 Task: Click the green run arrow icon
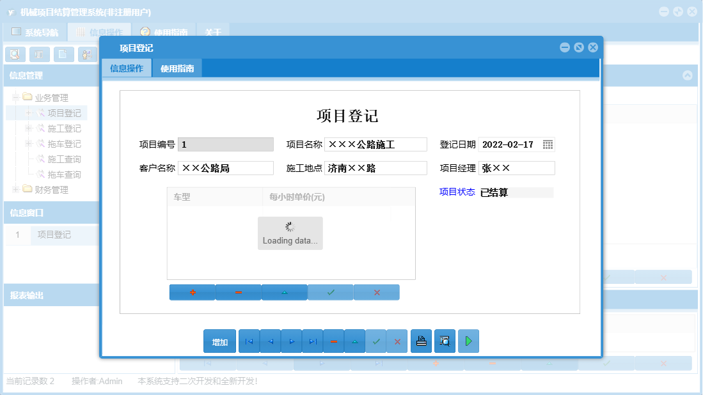click(x=468, y=341)
